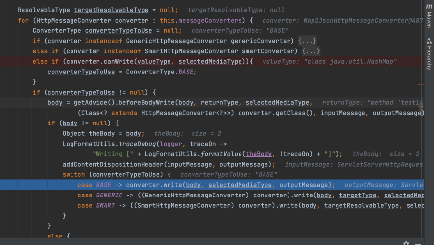Expand folded SmartHttpMessageConverter block
Screen dimensions: 434x245
coord(311,51)
